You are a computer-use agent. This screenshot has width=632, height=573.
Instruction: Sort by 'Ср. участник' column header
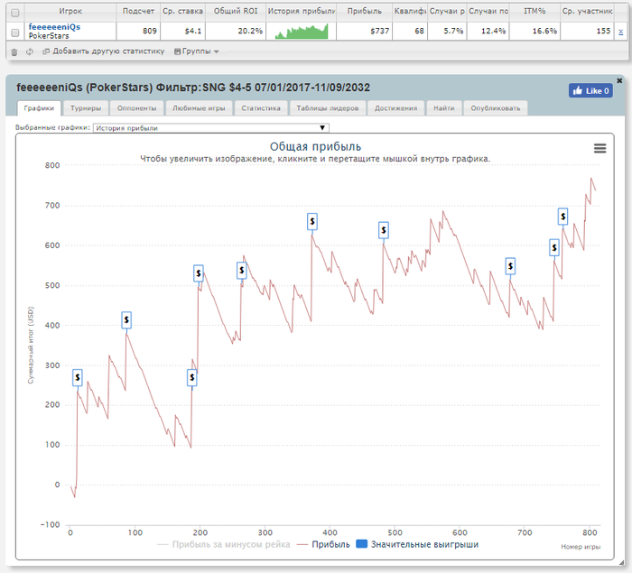point(587,12)
